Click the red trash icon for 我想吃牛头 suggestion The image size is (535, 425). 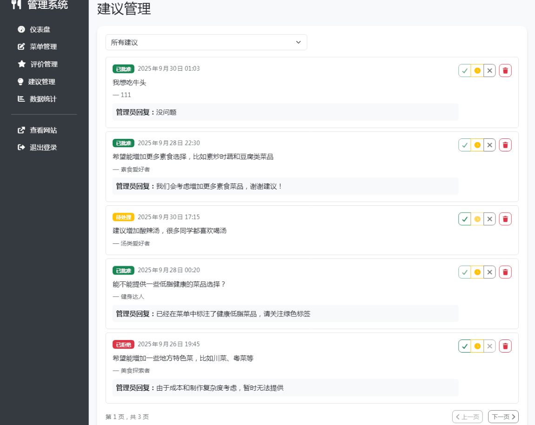[x=505, y=71]
